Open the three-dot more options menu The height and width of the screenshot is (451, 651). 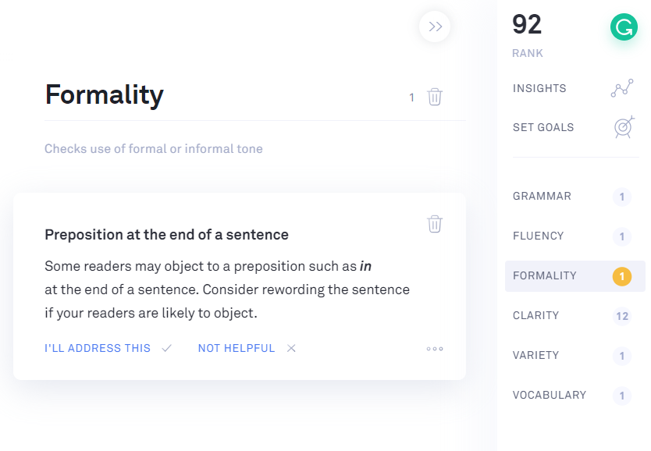coord(435,349)
